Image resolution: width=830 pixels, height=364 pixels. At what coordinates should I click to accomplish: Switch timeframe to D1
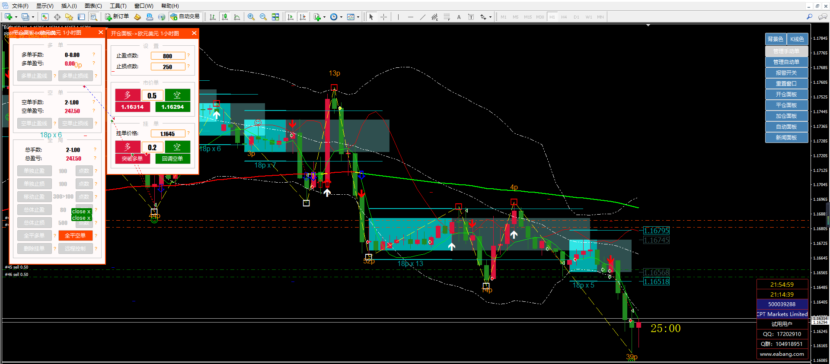[576, 17]
